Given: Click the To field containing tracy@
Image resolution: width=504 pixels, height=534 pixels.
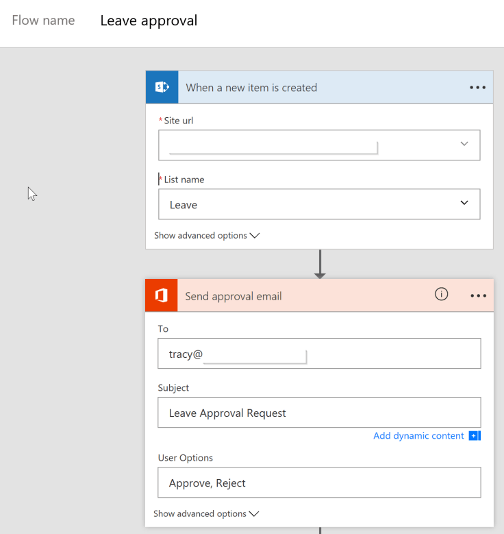Looking at the screenshot, I should pos(319,354).
